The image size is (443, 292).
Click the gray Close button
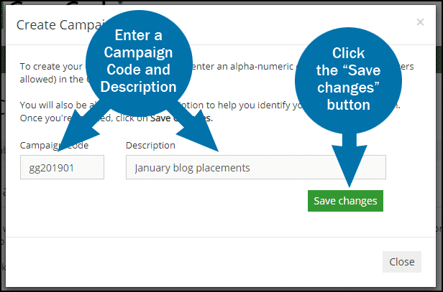[x=402, y=262]
